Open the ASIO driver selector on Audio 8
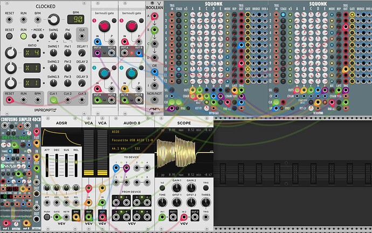This screenshot has height=233, width=372. [x=132, y=132]
